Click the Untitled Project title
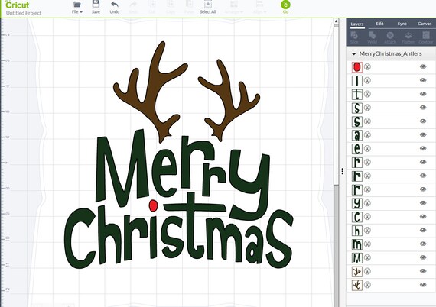 coord(24,13)
